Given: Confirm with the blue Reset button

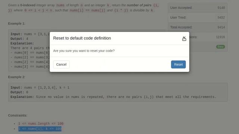Looking at the screenshot, I should coord(179,64).
